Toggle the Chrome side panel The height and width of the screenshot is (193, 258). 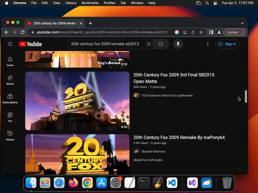211,32
